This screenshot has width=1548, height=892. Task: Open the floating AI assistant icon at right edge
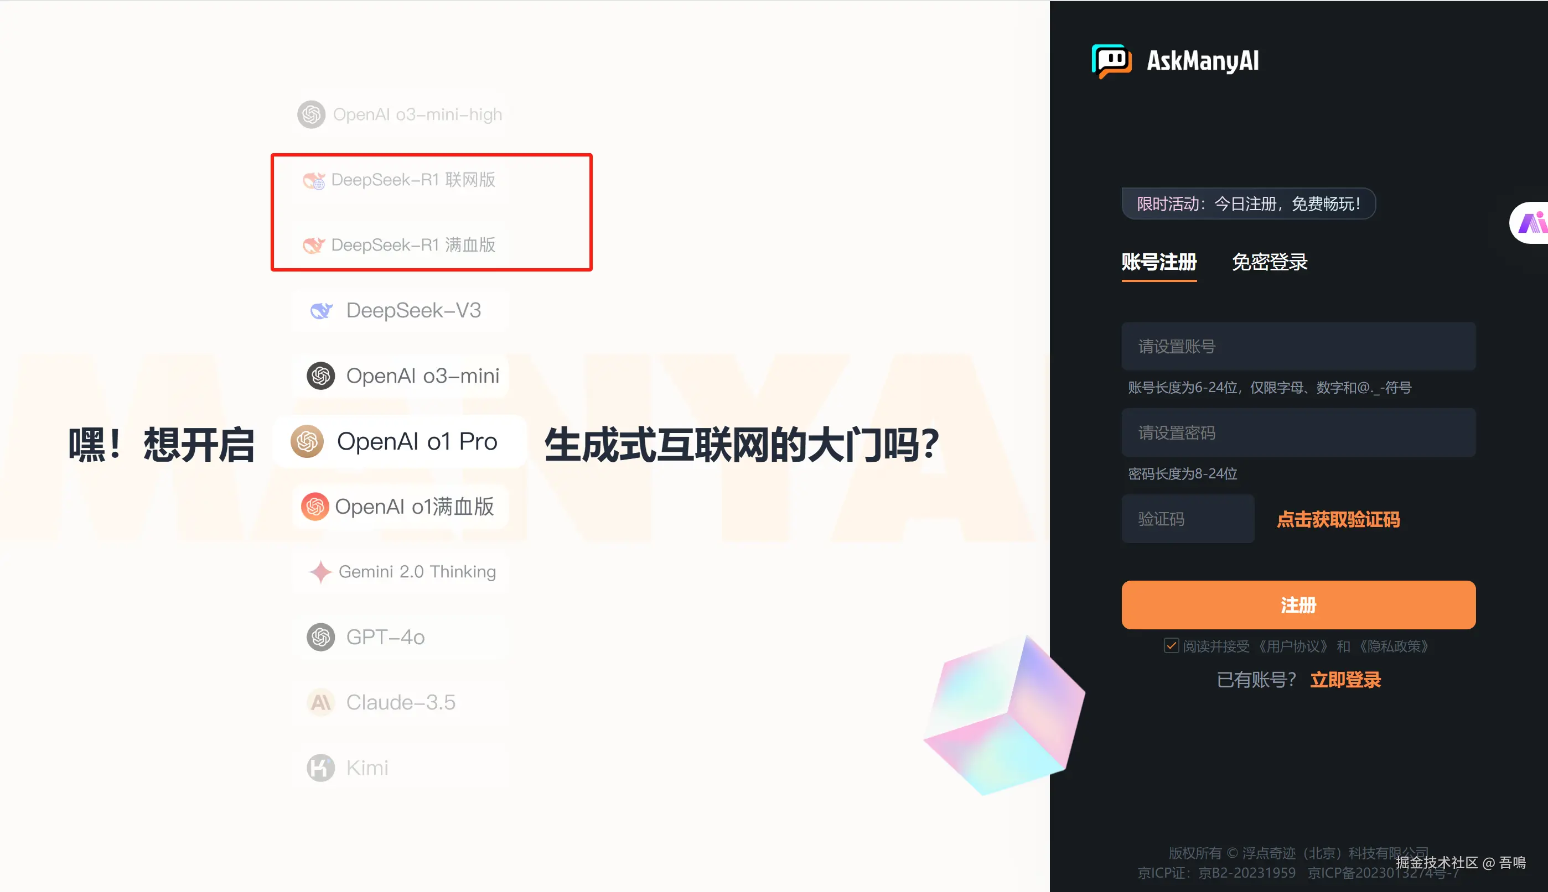coord(1531,222)
